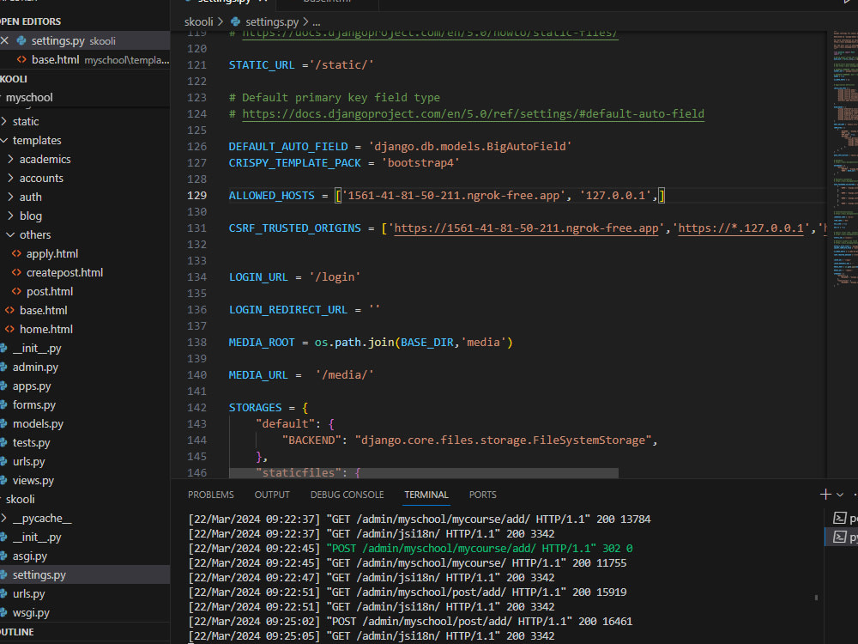858x644 pixels.
Task: Click line number 129 in gutter
Action: pyautogui.click(x=197, y=196)
